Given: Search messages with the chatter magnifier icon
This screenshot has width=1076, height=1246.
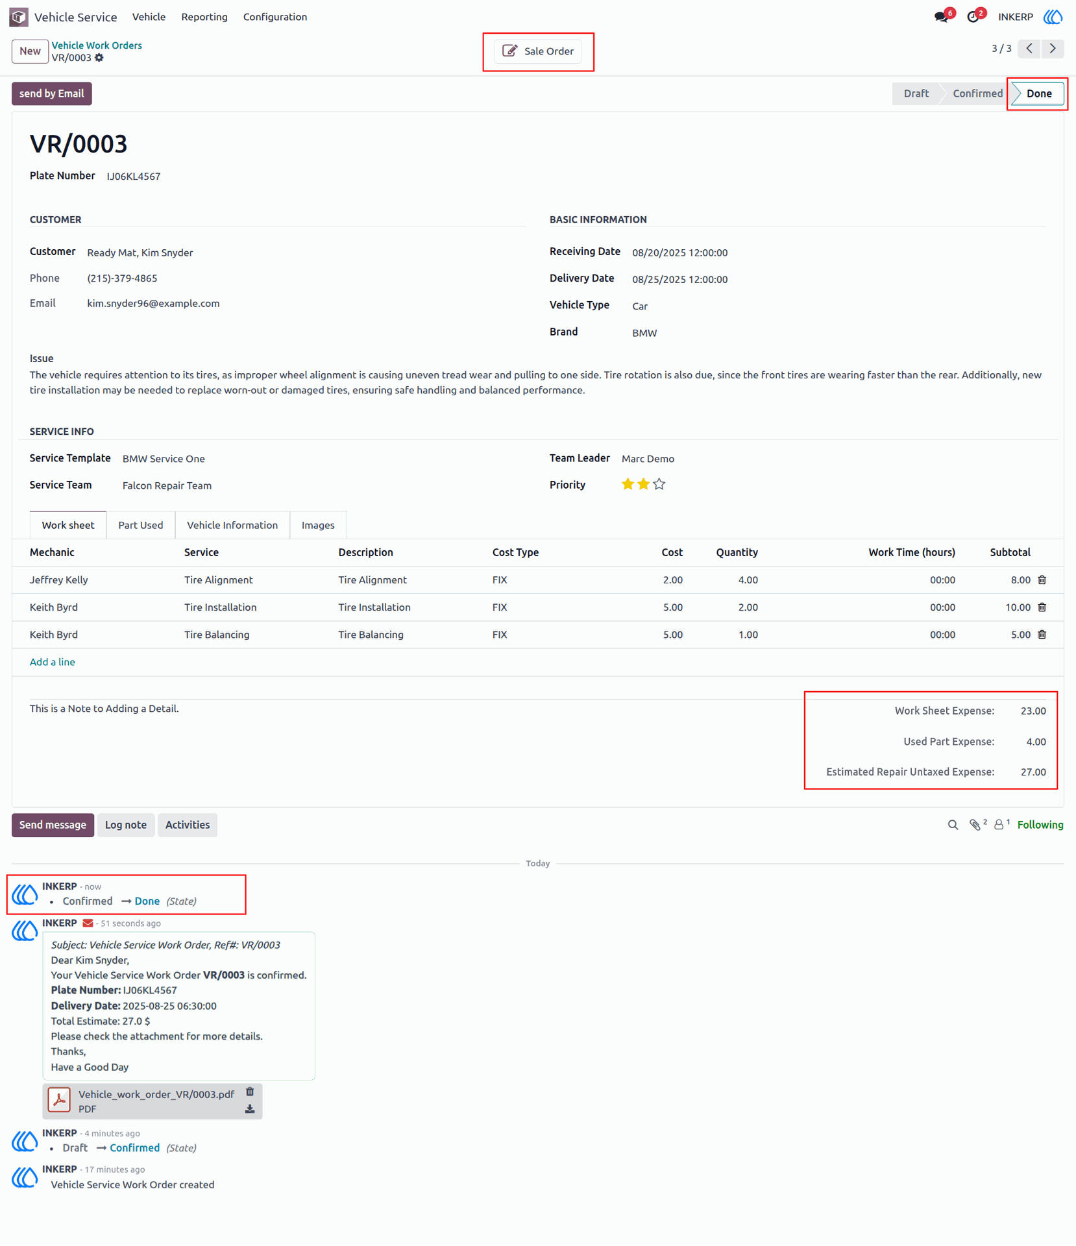Looking at the screenshot, I should [x=953, y=825].
